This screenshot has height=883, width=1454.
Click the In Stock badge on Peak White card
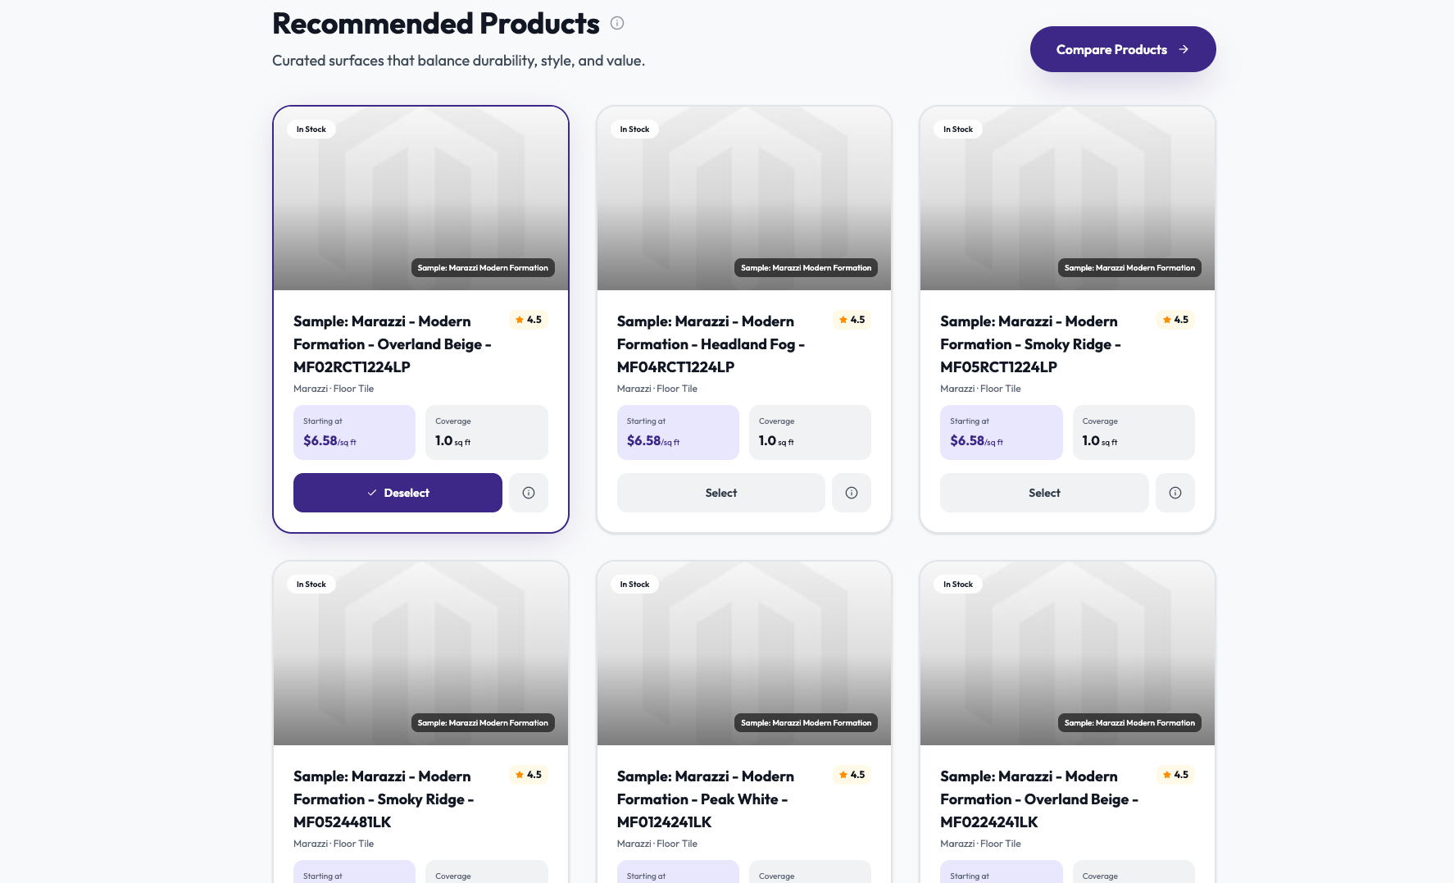point(634,585)
